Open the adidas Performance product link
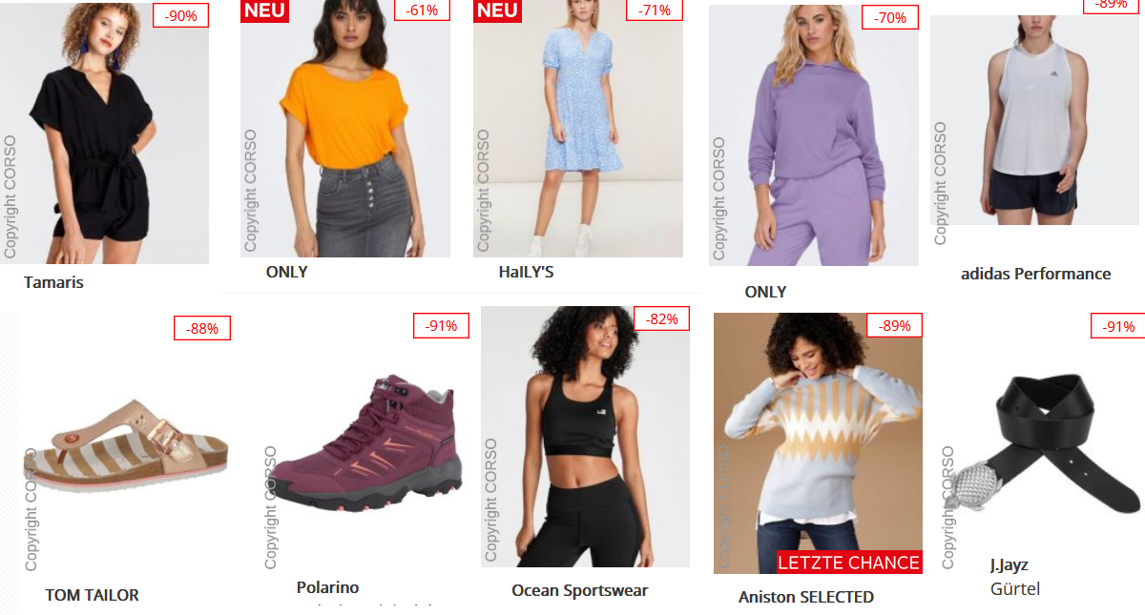The image size is (1145, 615). (x=1035, y=274)
